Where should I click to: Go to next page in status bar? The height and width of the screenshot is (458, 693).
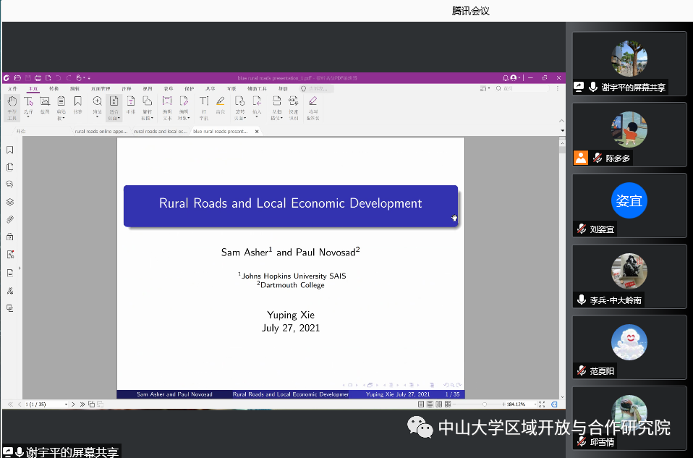tap(75, 404)
